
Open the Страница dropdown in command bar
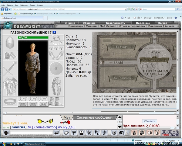tap(148, 18)
